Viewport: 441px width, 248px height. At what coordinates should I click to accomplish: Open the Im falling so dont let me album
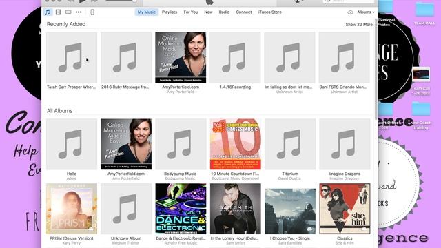[x=289, y=58]
